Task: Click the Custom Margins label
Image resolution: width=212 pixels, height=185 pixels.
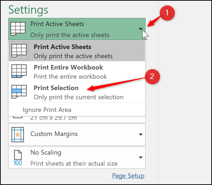Action: [54, 134]
